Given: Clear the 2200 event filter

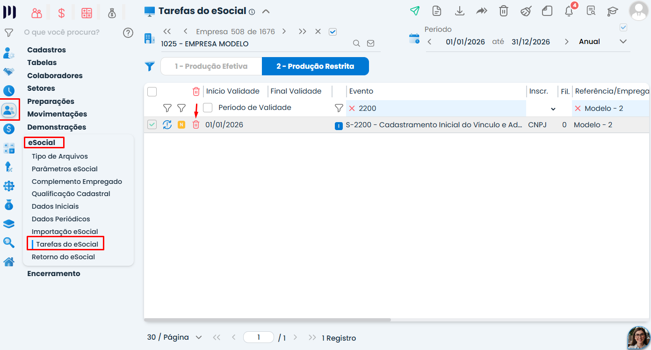Looking at the screenshot, I should [352, 109].
